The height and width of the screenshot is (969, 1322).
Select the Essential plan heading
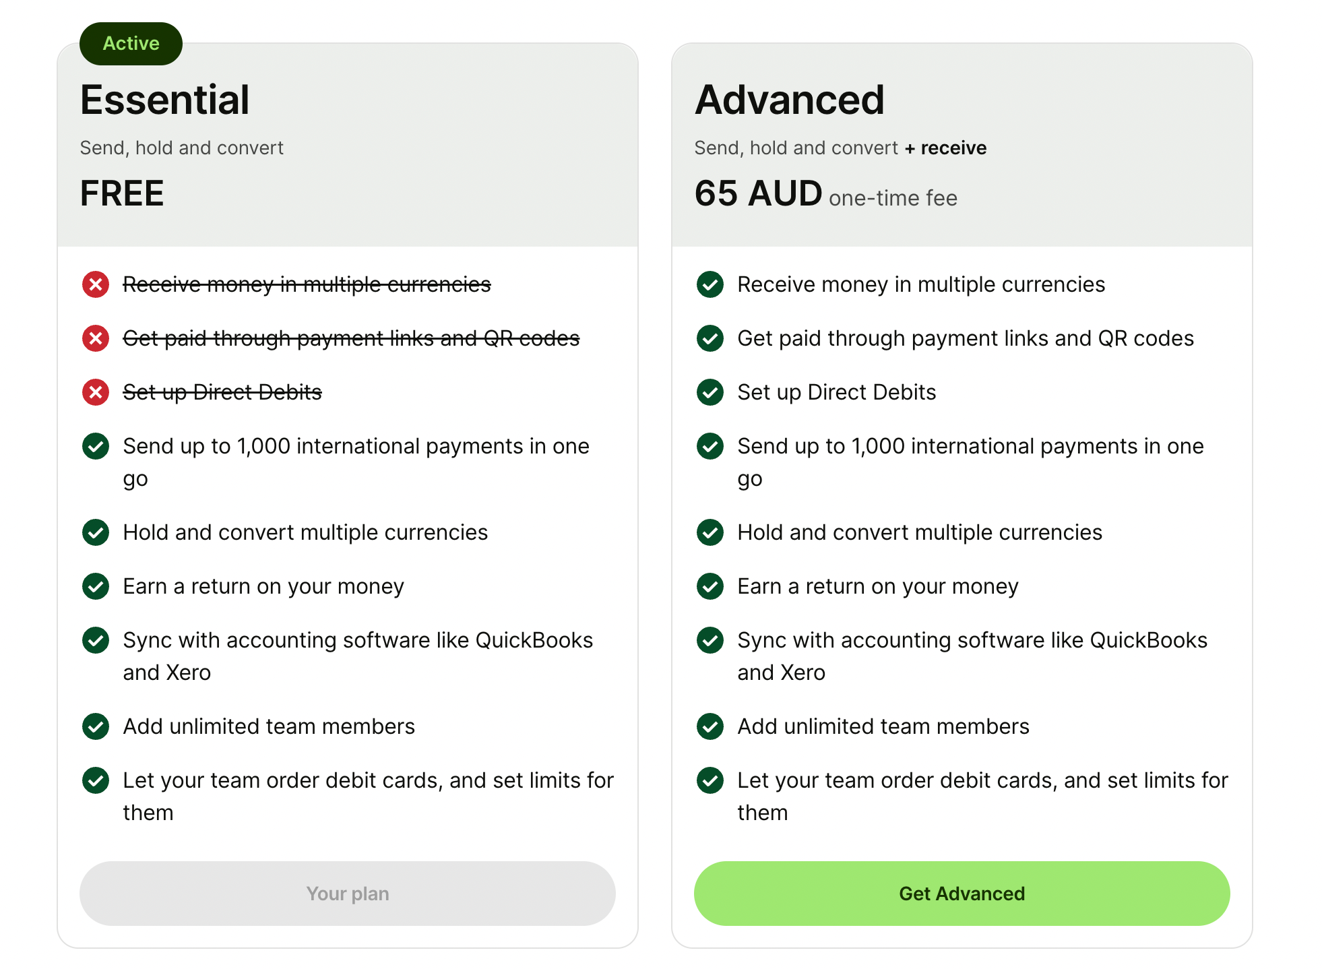164,100
